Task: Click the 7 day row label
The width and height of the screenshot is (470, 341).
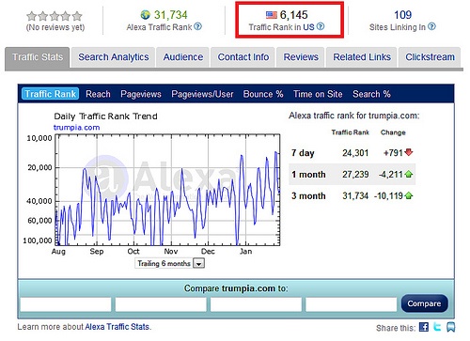Action: click(x=303, y=153)
